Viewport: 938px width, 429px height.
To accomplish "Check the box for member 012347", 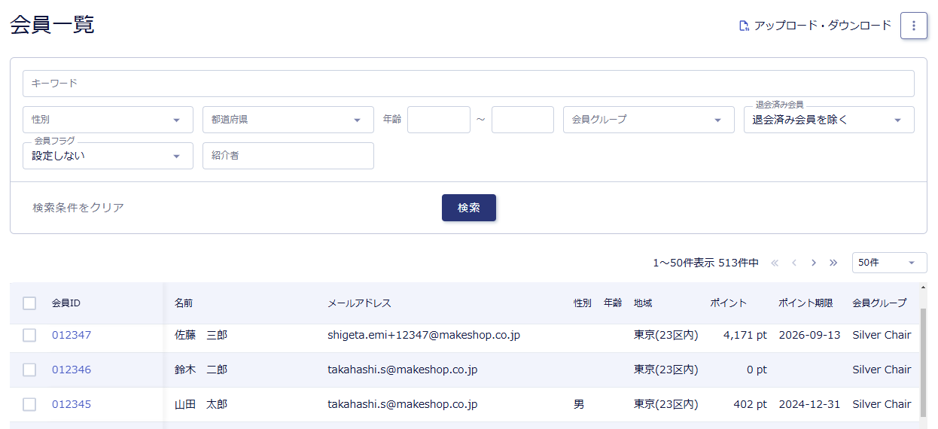I will coord(29,336).
